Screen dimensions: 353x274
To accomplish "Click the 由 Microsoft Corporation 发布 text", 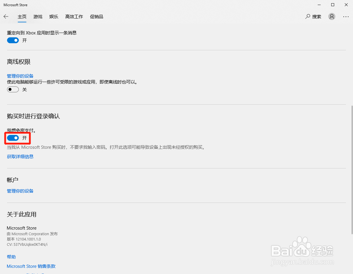I will (32, 234).
